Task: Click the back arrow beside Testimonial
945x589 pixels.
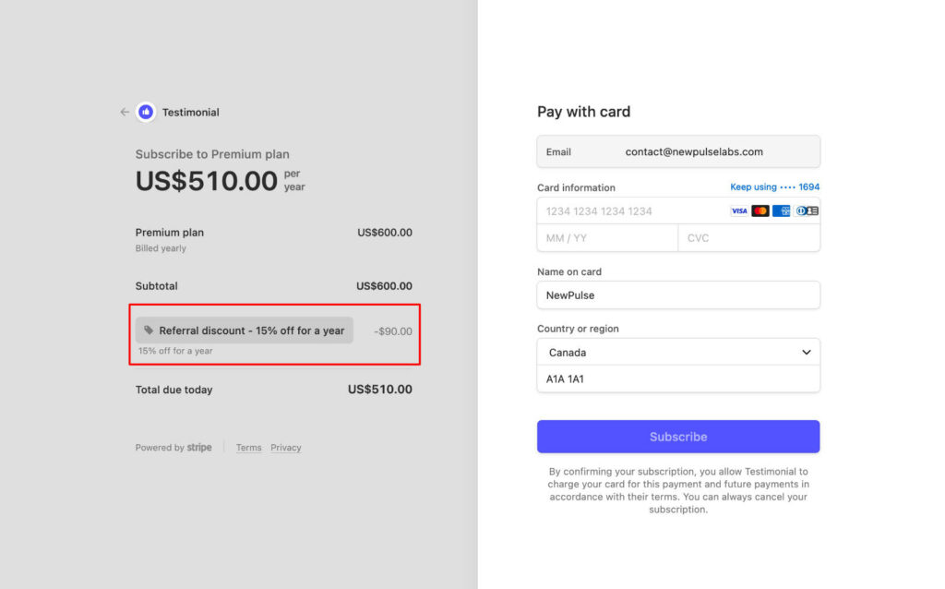Action: (x=125, y=113)
